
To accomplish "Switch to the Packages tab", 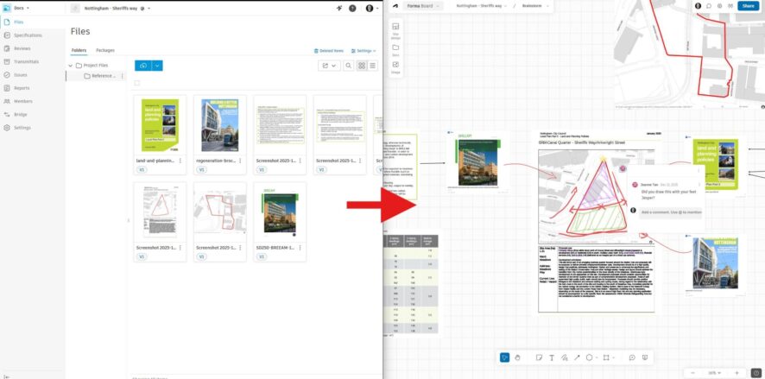I will [104, 50].
